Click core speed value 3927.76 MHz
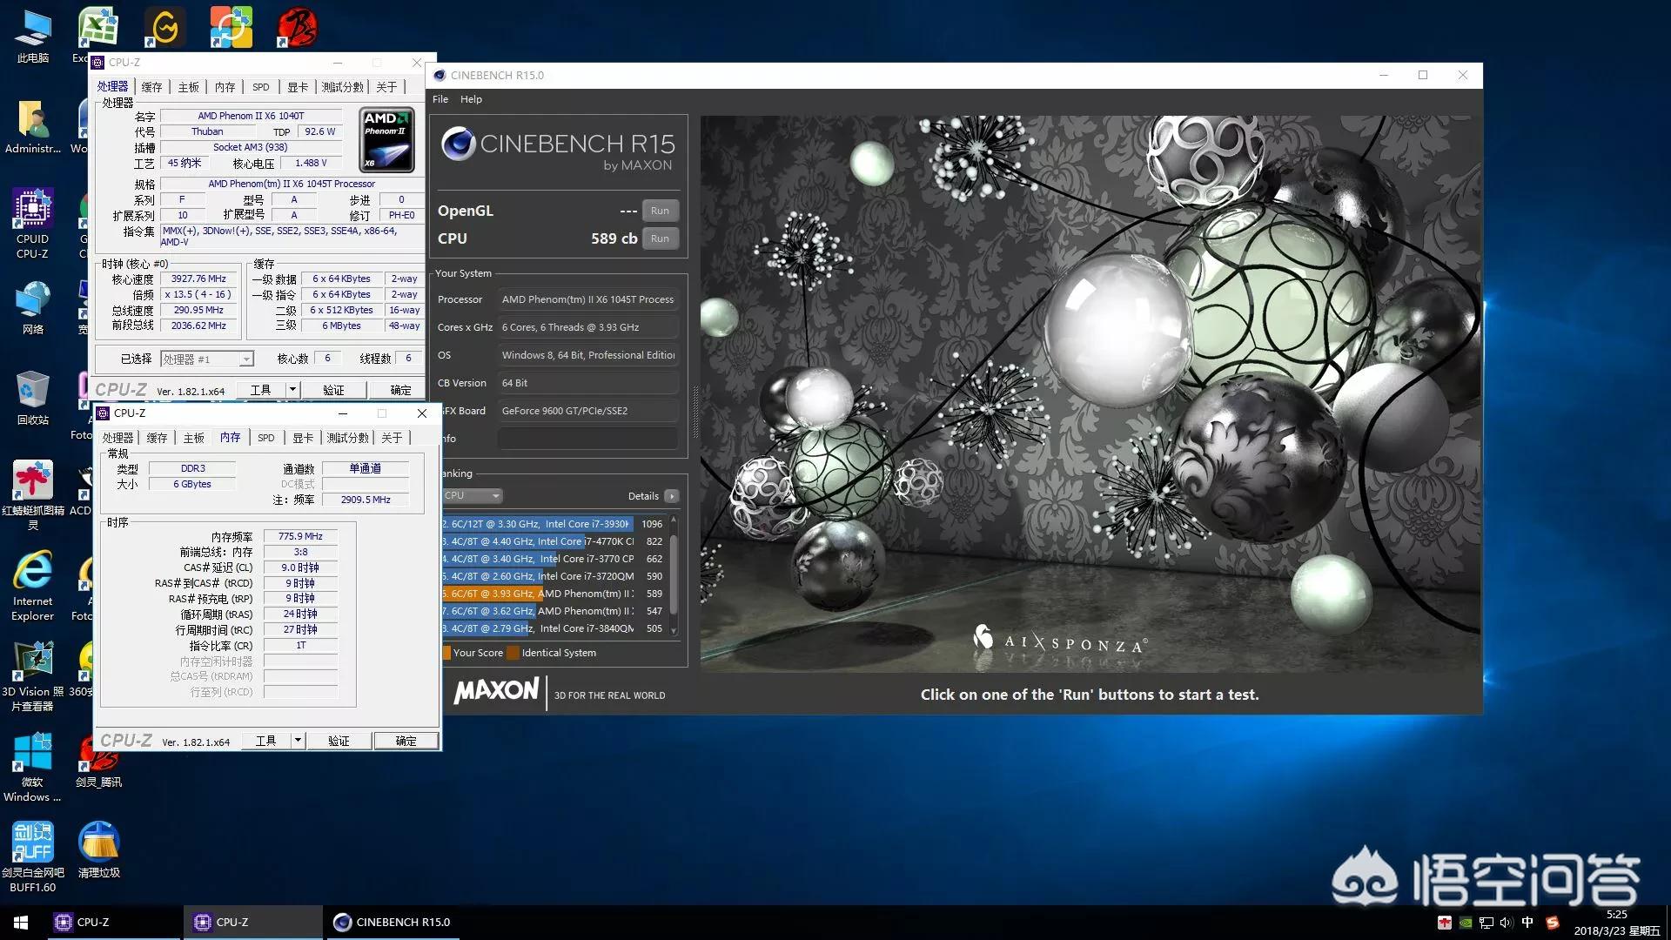The image size is (1671, 940). pos(198,279)
